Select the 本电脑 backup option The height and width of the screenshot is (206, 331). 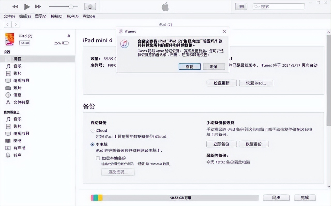click(x=92, y=144)
